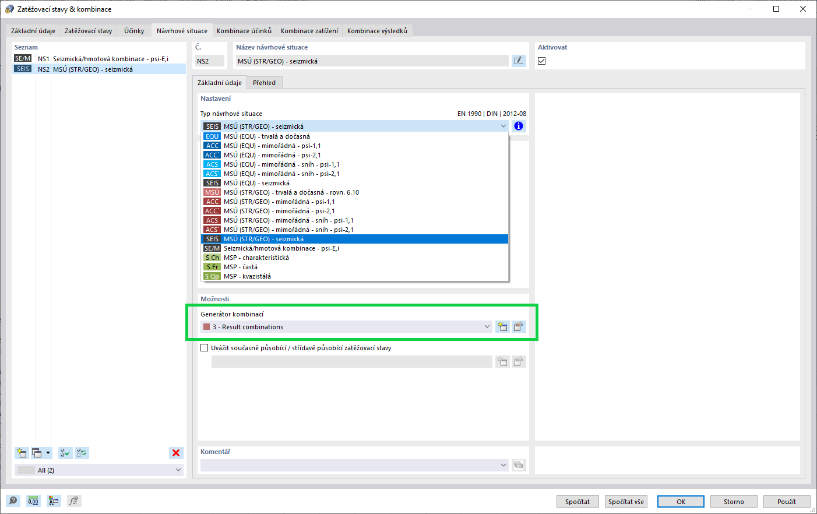Pick 'MSÚ (STR/GEO) - mimořádná - sníh - psi-2,1'

tap(355, 230)
